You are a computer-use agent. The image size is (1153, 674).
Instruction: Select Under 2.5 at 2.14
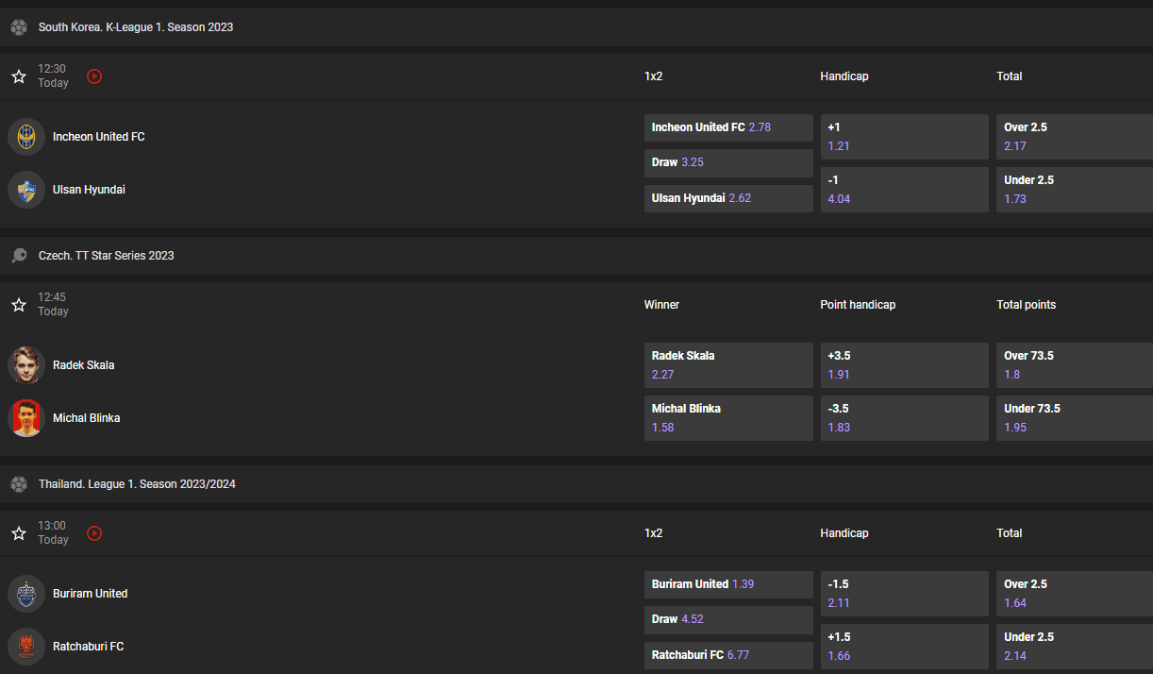click(x=1075, y=647)
